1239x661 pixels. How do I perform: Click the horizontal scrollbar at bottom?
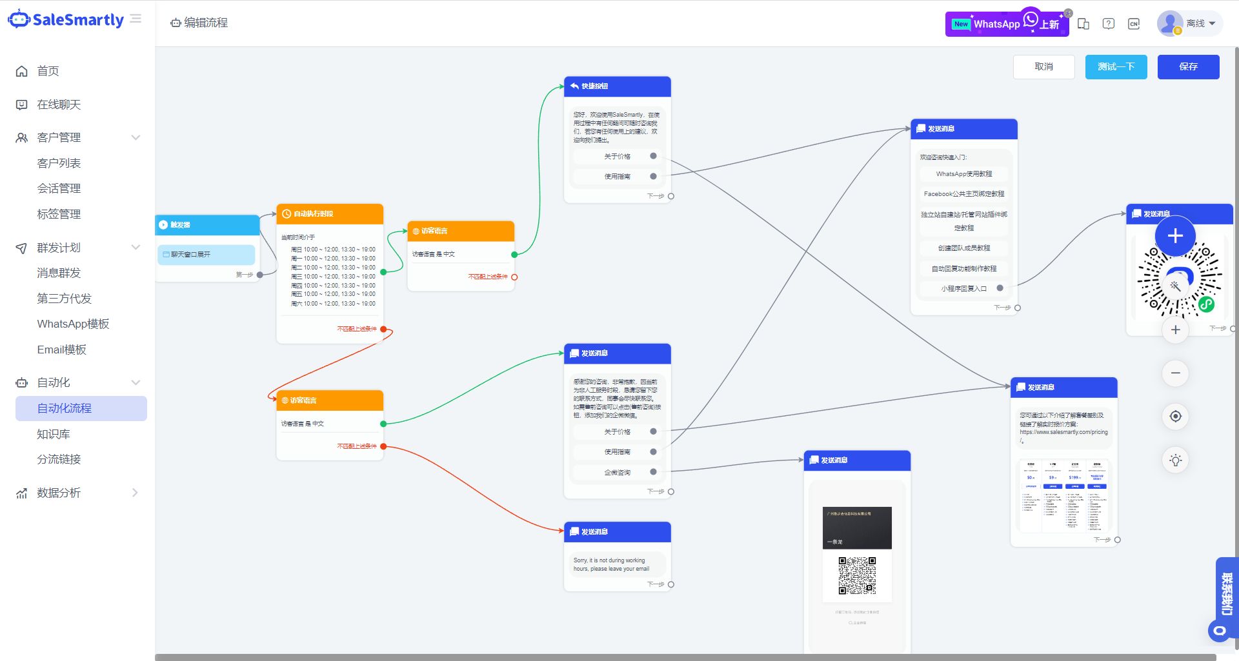point(685,658)
